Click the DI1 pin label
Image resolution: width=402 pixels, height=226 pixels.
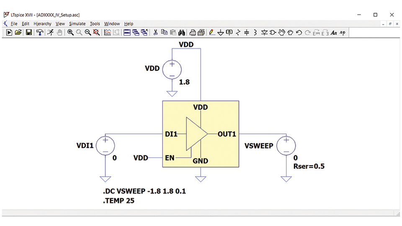click(171, 134)
